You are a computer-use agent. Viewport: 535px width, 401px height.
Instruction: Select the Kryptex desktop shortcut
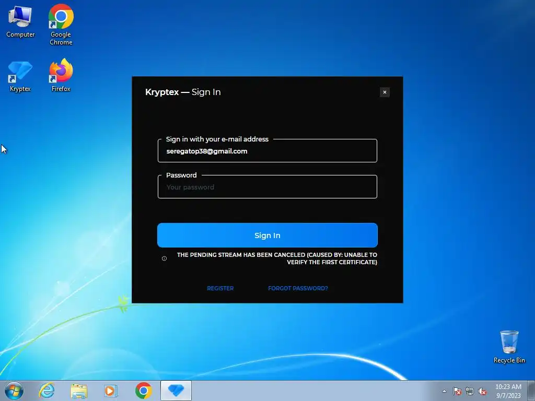[20, 76]
